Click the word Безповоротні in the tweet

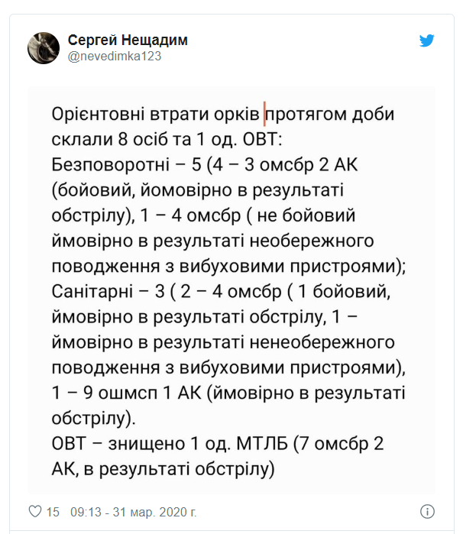110,165
